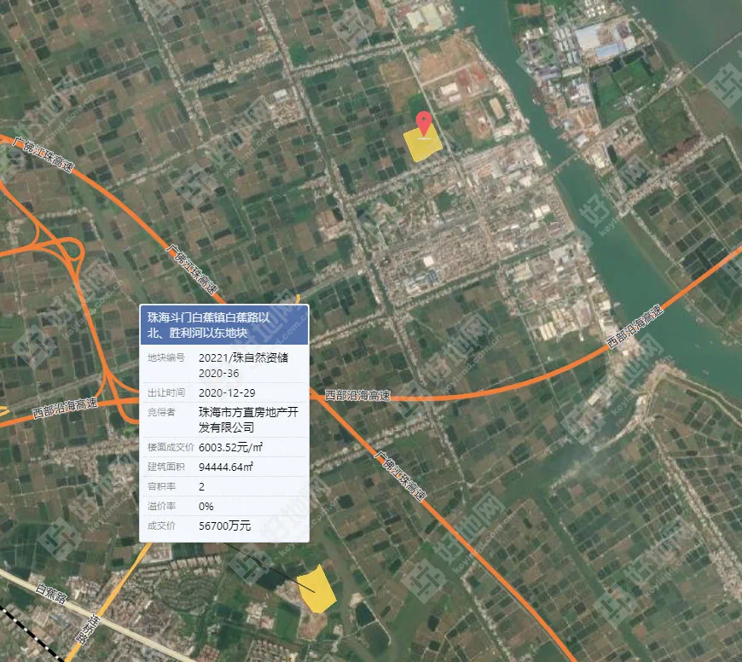This screenshot has height=662, width=742.
Task: Click the 出让时间 field label
Action: pos(165,392)
